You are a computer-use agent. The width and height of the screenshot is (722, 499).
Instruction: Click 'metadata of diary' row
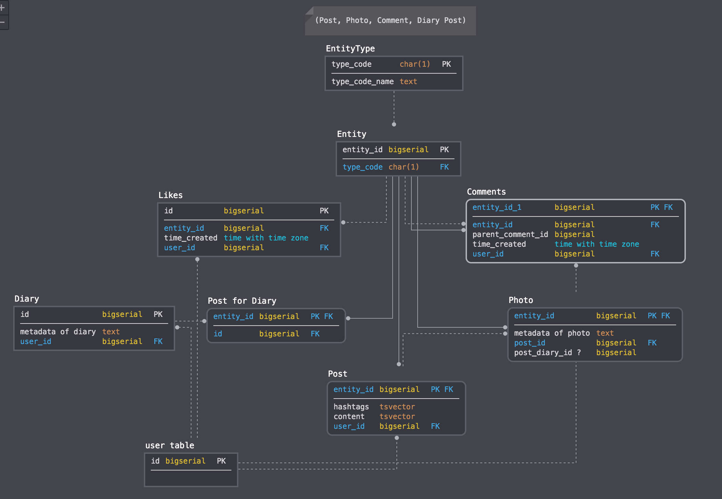click(x=94, y=332)
